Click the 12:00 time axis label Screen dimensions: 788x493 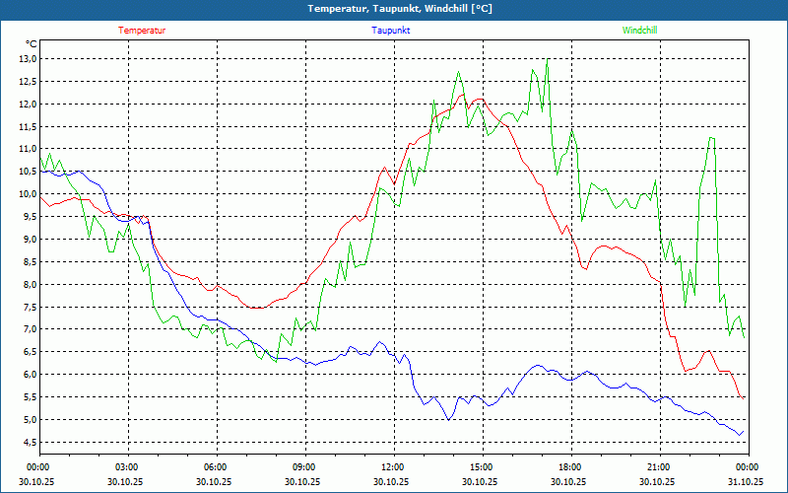point(391,466)
